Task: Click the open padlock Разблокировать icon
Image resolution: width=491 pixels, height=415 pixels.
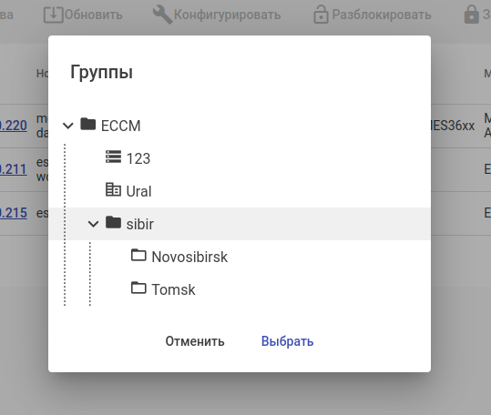Action: point(321,15)
